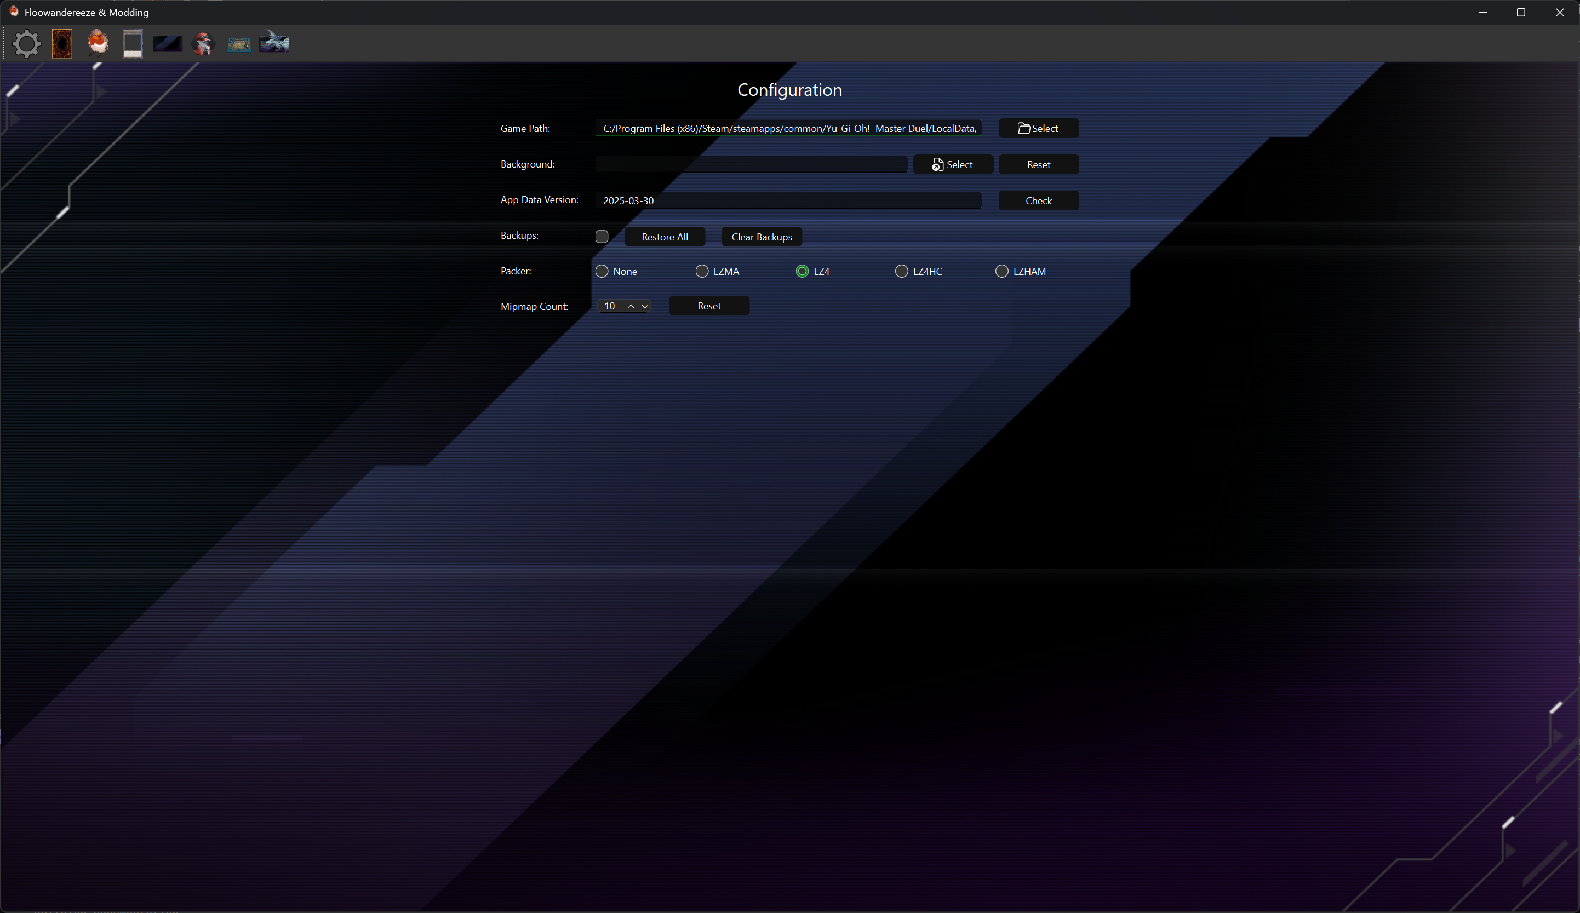Increase Mipmap Count with up arrow
Viewport: 1580px width, 913px height.
click(x=631, y=306)
